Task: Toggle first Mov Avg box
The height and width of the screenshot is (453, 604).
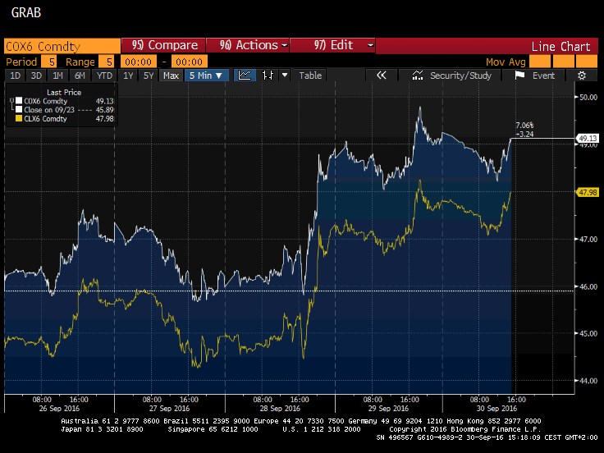Action: (539, 62)
